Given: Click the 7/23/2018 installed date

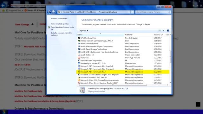Looking at the screenshot, I should [x=157, y=55].
